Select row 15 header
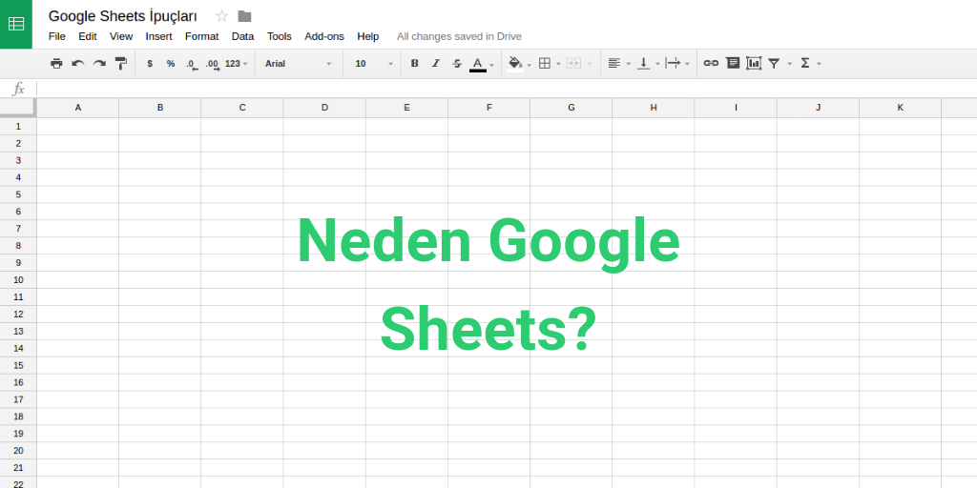Image resolution: width=977 pixels, height=488 pixels. [18, 365]
